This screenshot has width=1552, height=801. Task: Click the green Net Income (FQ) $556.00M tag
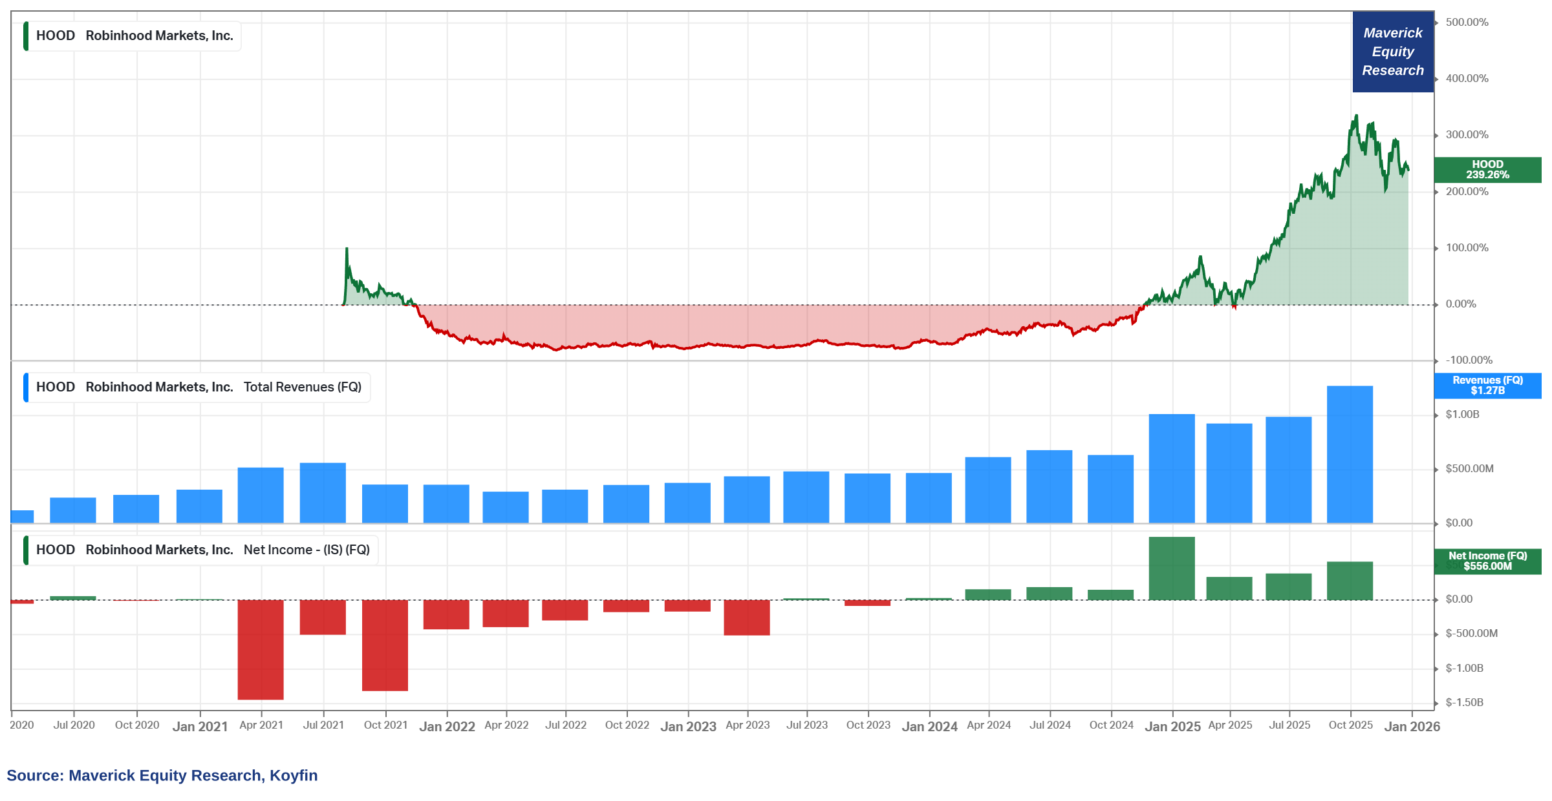pyautogui.click(x=1487, y=561)
